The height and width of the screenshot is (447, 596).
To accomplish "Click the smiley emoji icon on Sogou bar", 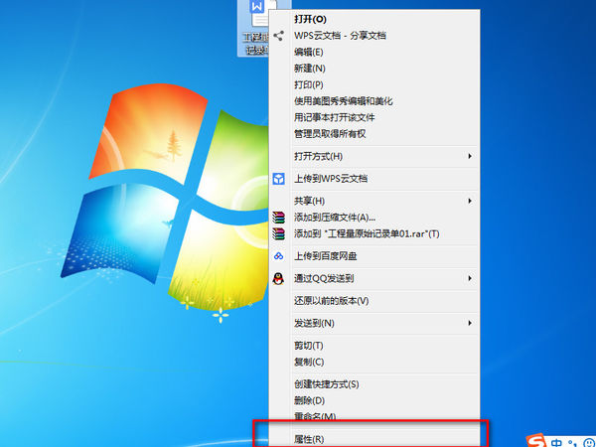I will (589, 443).
